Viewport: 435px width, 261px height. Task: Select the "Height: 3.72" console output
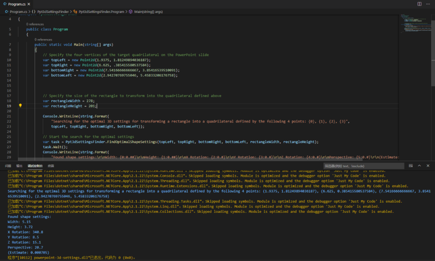20,227
